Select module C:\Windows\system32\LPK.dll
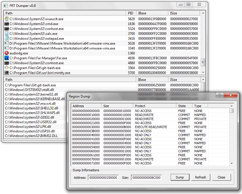This screenshot has height=194, width=242. (28, 127)
